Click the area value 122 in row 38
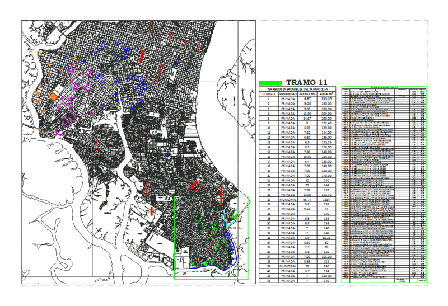The image size is (448, 306). tap(326, 261)
